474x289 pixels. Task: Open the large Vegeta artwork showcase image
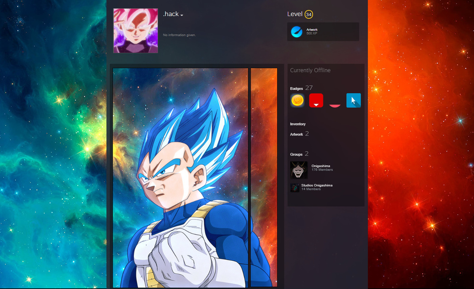click(181, 178)
